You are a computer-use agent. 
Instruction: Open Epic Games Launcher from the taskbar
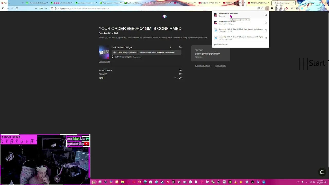[x=173, y=182]
